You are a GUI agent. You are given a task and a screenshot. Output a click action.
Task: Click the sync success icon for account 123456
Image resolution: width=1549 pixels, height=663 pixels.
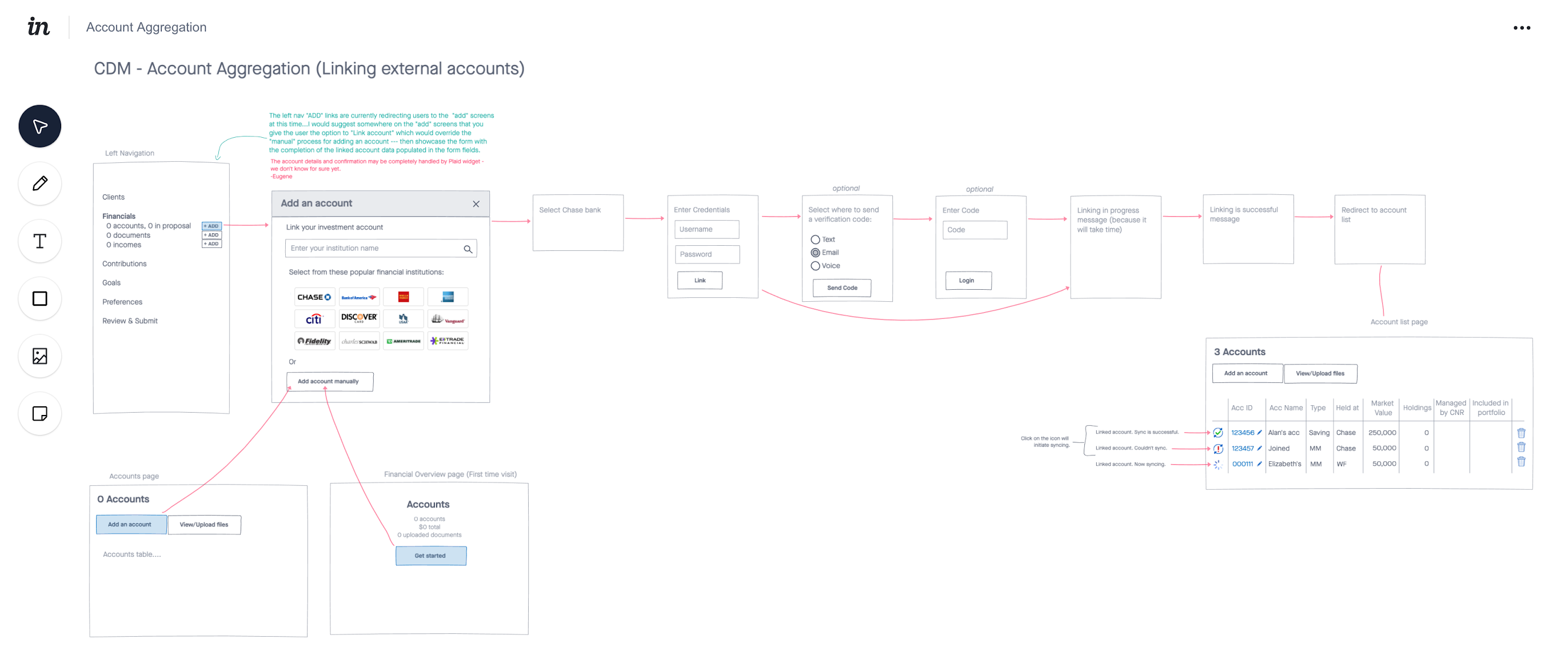click(x=1217, y=432)
